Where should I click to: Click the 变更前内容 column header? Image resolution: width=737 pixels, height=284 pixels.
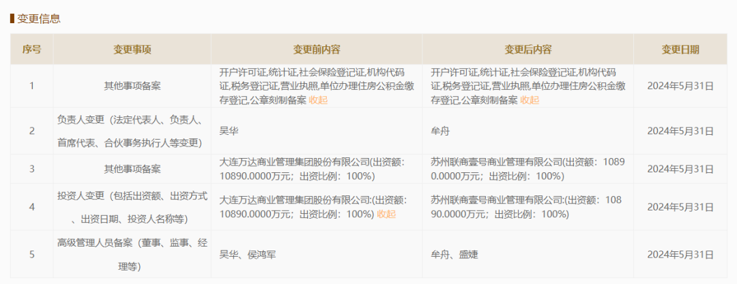(317, 50)
